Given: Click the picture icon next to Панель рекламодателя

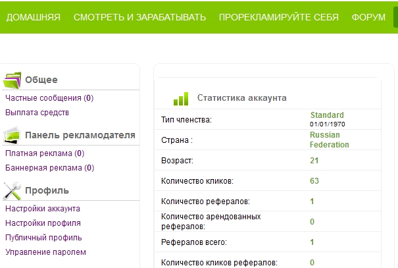Looking at the screenshot, I should coord(12,136).
